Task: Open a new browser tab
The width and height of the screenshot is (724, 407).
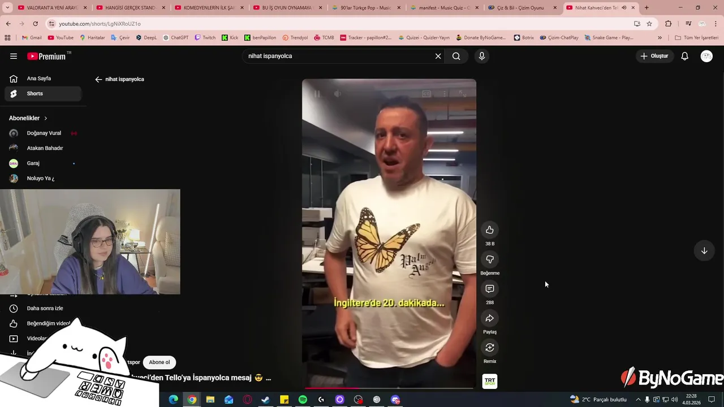Action: click(647, 8)
